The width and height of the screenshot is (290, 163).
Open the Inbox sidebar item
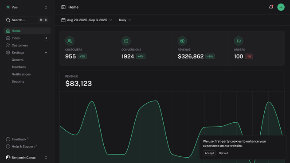(27, 38)
